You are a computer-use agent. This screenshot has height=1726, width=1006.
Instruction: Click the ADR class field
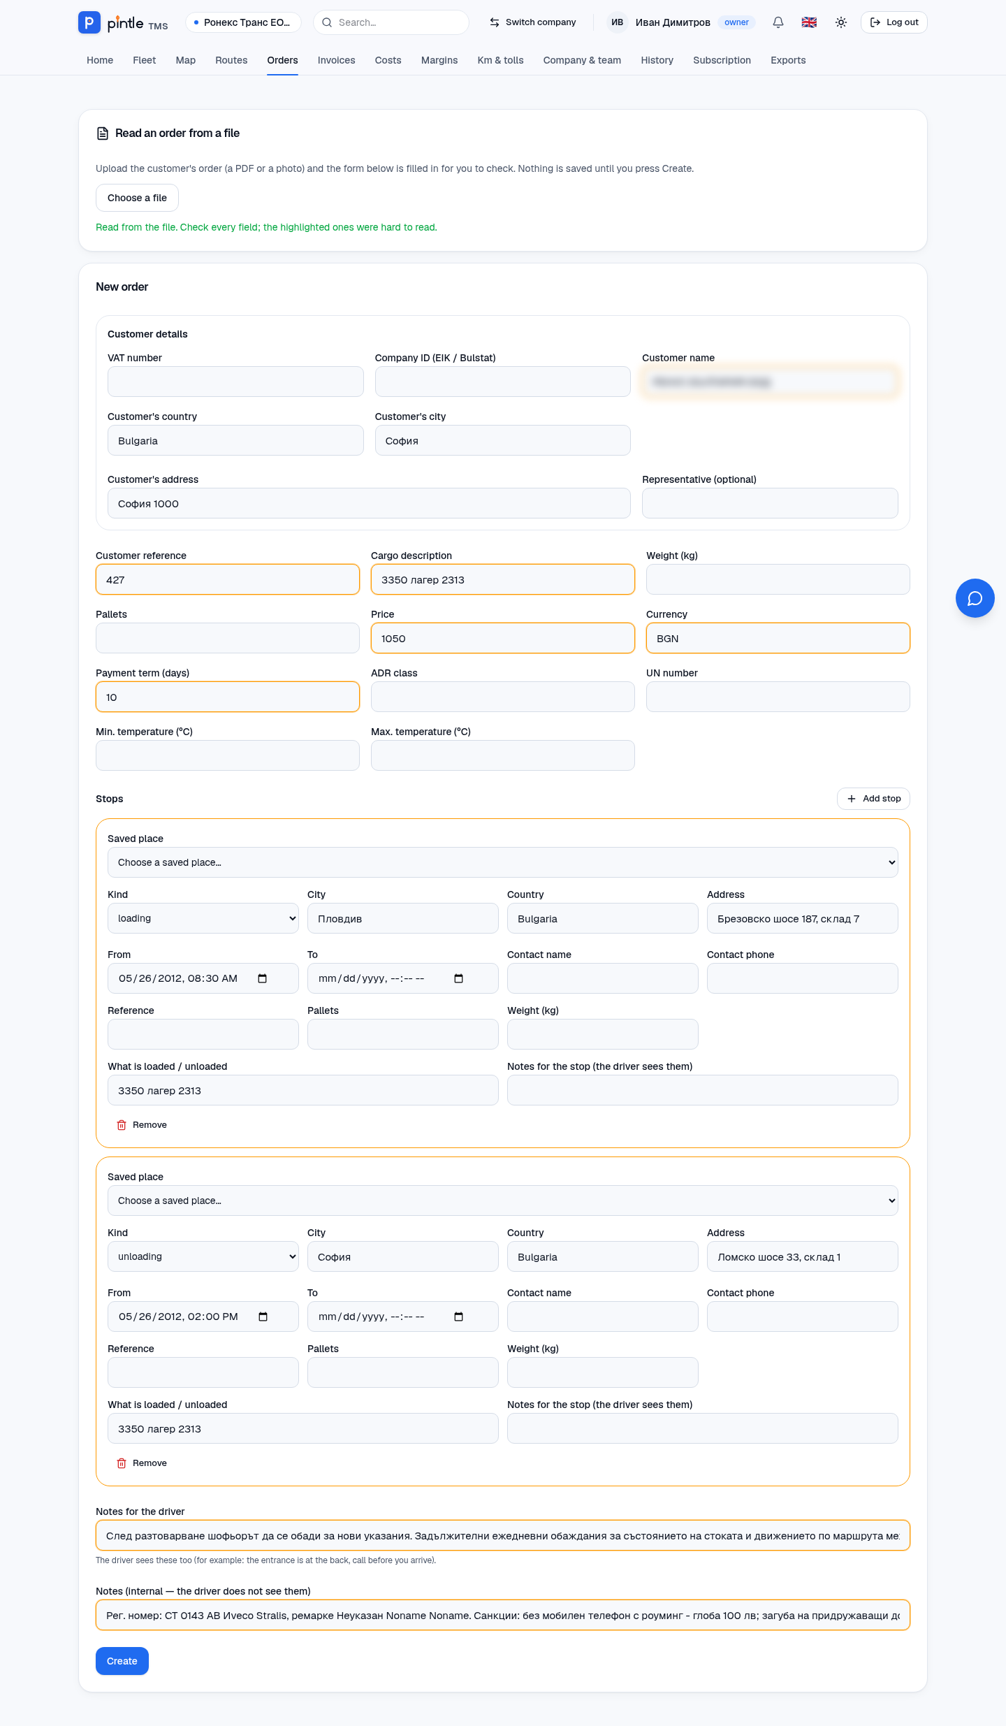(503, 697)
